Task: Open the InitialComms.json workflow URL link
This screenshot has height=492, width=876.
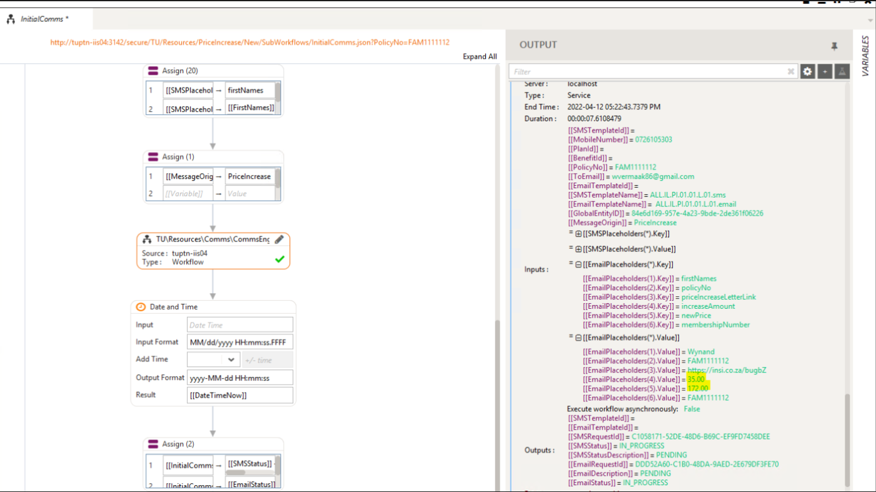Action: pyautogui.click(x=249, y=43)
